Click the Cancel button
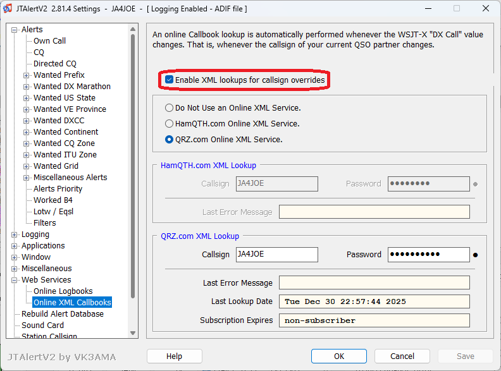The image size is (501, 371). [402, 356]
